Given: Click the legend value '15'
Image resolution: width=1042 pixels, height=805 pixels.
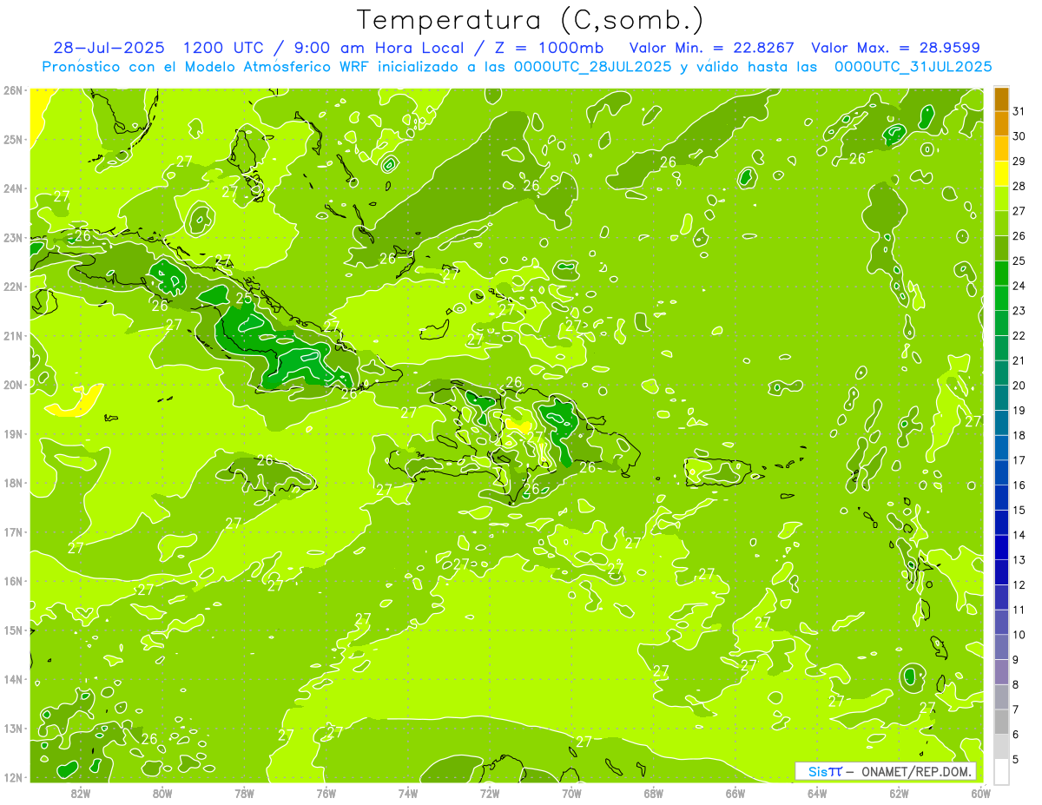Looking at the screenshot, I should coord(1019,510).
